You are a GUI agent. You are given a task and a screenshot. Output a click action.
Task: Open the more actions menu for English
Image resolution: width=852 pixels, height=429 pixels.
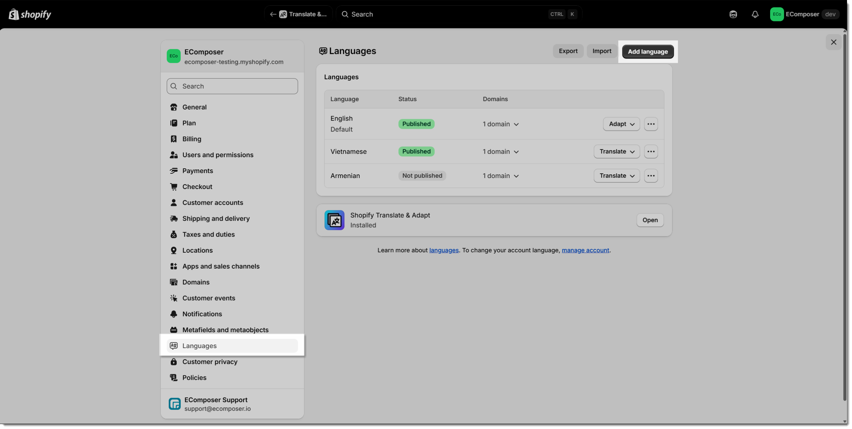(651, 124)
